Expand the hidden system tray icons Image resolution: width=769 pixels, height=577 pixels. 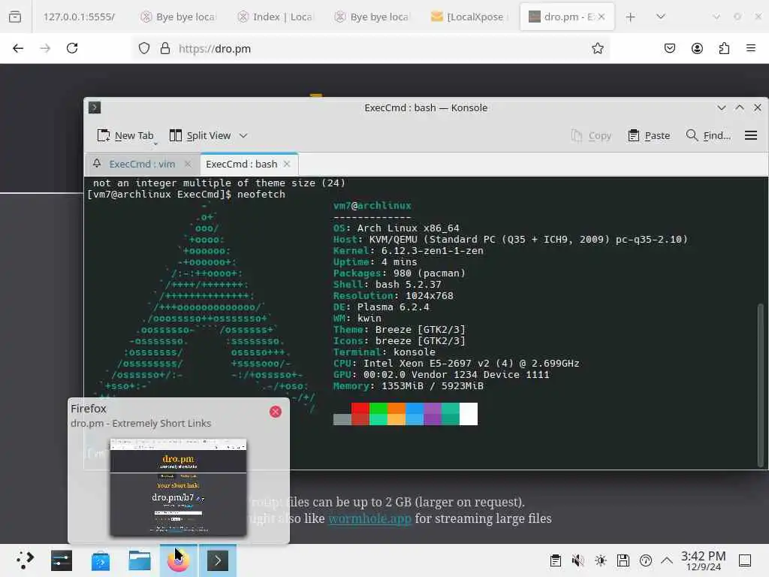click(667, 560)
